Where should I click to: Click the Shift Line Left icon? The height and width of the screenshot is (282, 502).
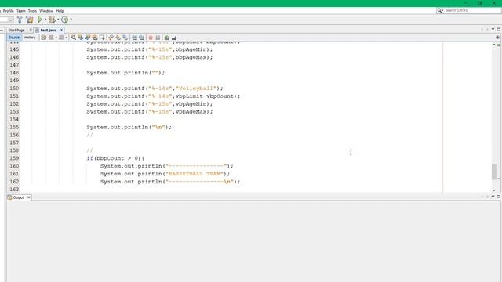tap(134, 38)
